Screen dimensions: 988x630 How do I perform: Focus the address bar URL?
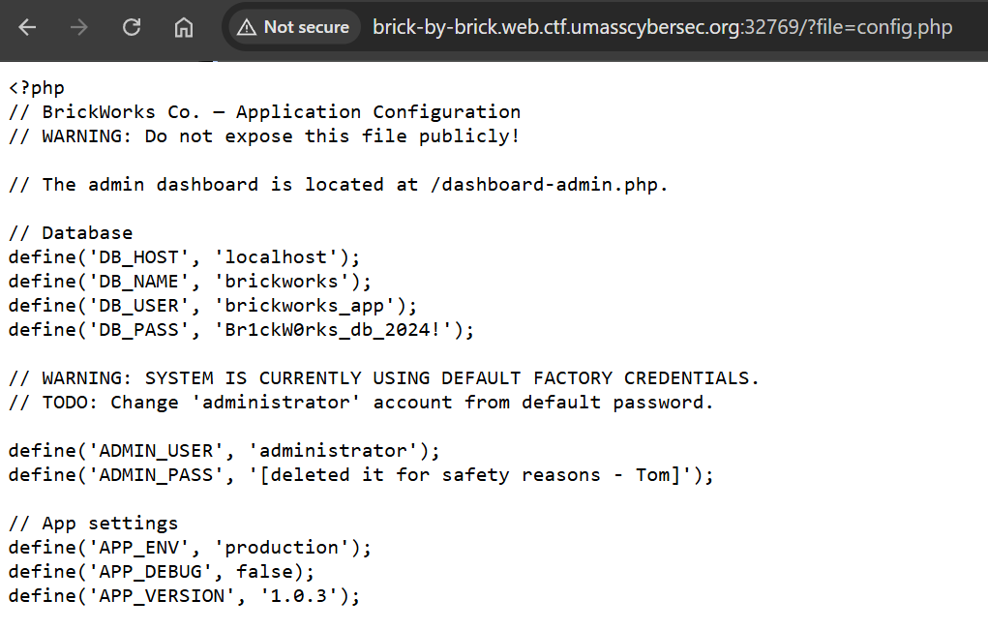click(662, 28)
